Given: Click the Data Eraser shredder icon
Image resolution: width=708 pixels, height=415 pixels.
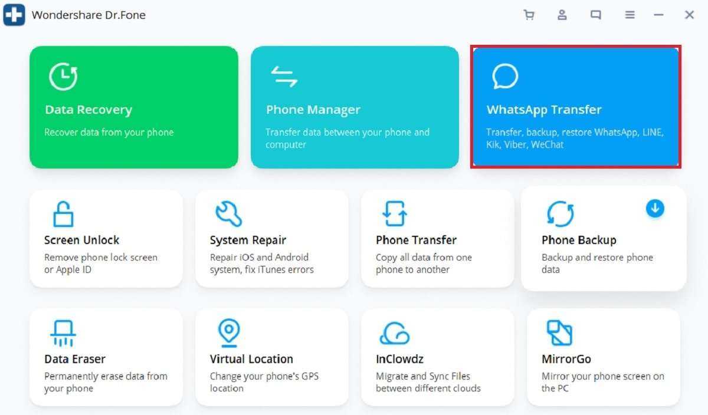Looking at the screenshot, I should (63, 333).
